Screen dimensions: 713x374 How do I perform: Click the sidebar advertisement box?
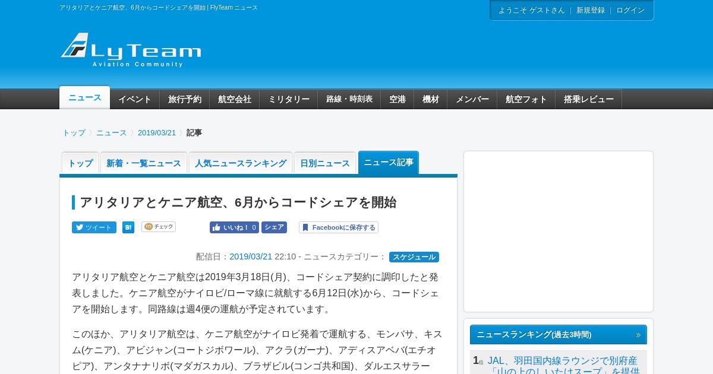point(559,232)
